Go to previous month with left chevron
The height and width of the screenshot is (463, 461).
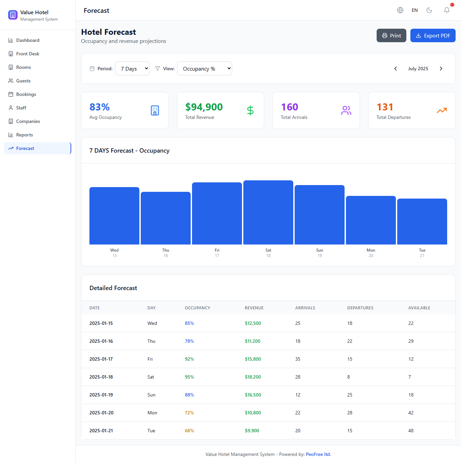point(396,69)
